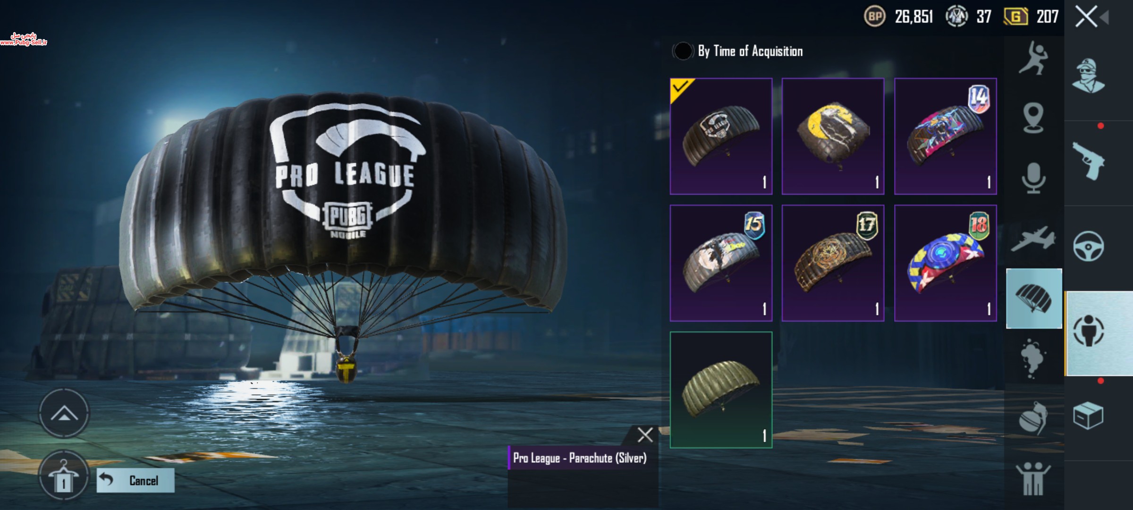The image size is (1133, 510).
Task: Open the pistol weapons tab
Action: [1089, 161]
